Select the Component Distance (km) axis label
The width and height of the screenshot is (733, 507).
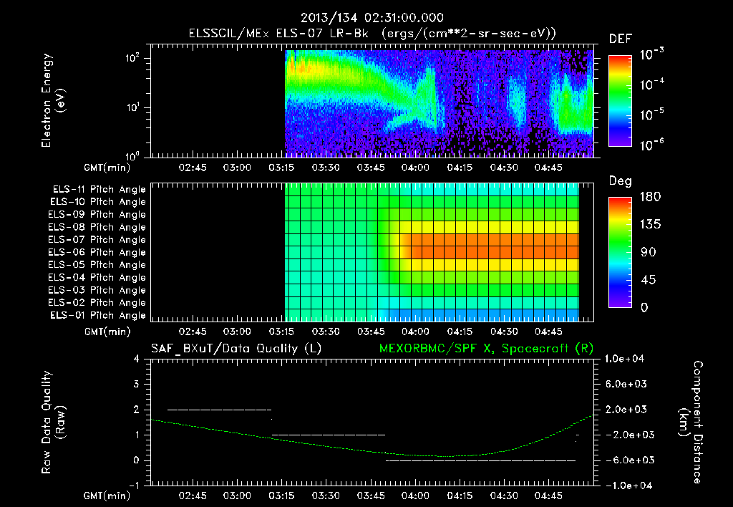point(691,422)
